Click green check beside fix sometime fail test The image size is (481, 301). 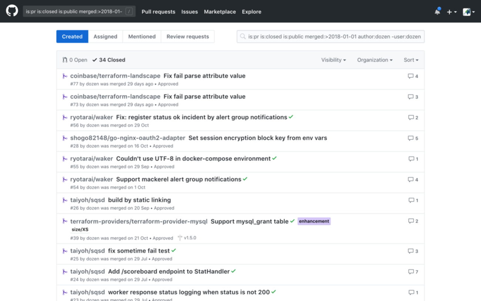tap(174, 251)
